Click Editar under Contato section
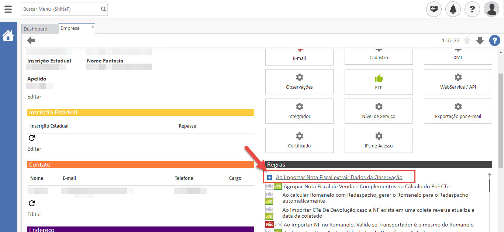Screen dimensions: 504x232 pyautogui.click(x=34, y=214)
